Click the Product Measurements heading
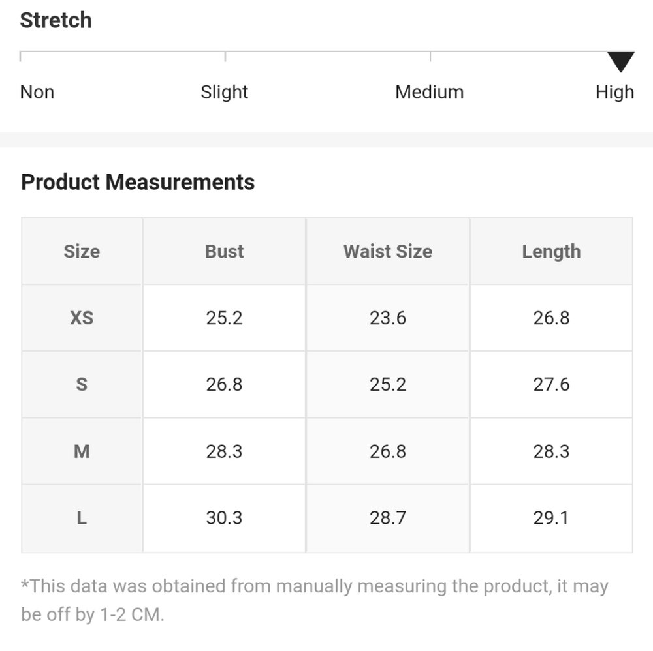Screen dimensions: 653x651 click(x=138, y=182)
